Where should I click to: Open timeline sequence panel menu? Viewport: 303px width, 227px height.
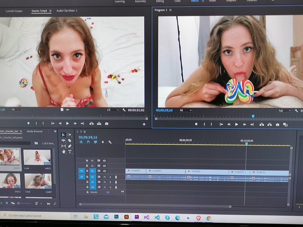[x=85, y=132]
